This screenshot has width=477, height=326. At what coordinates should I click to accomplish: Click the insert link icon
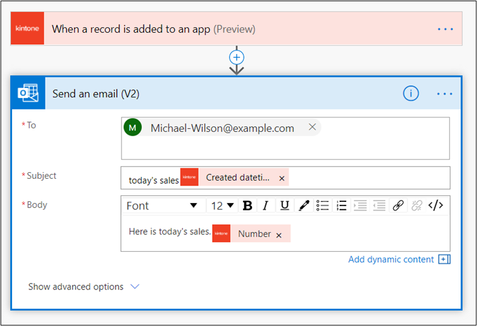pos(398,206)
